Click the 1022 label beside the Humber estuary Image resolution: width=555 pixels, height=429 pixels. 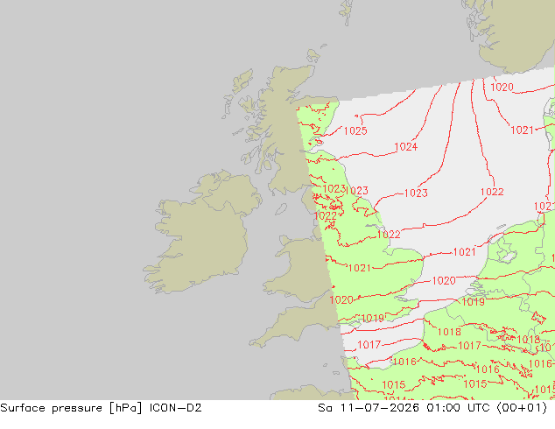point(389,235)
